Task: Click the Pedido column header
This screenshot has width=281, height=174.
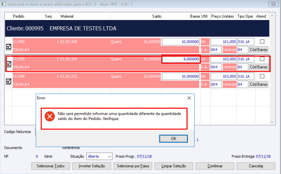Action: tap(19, 16)
